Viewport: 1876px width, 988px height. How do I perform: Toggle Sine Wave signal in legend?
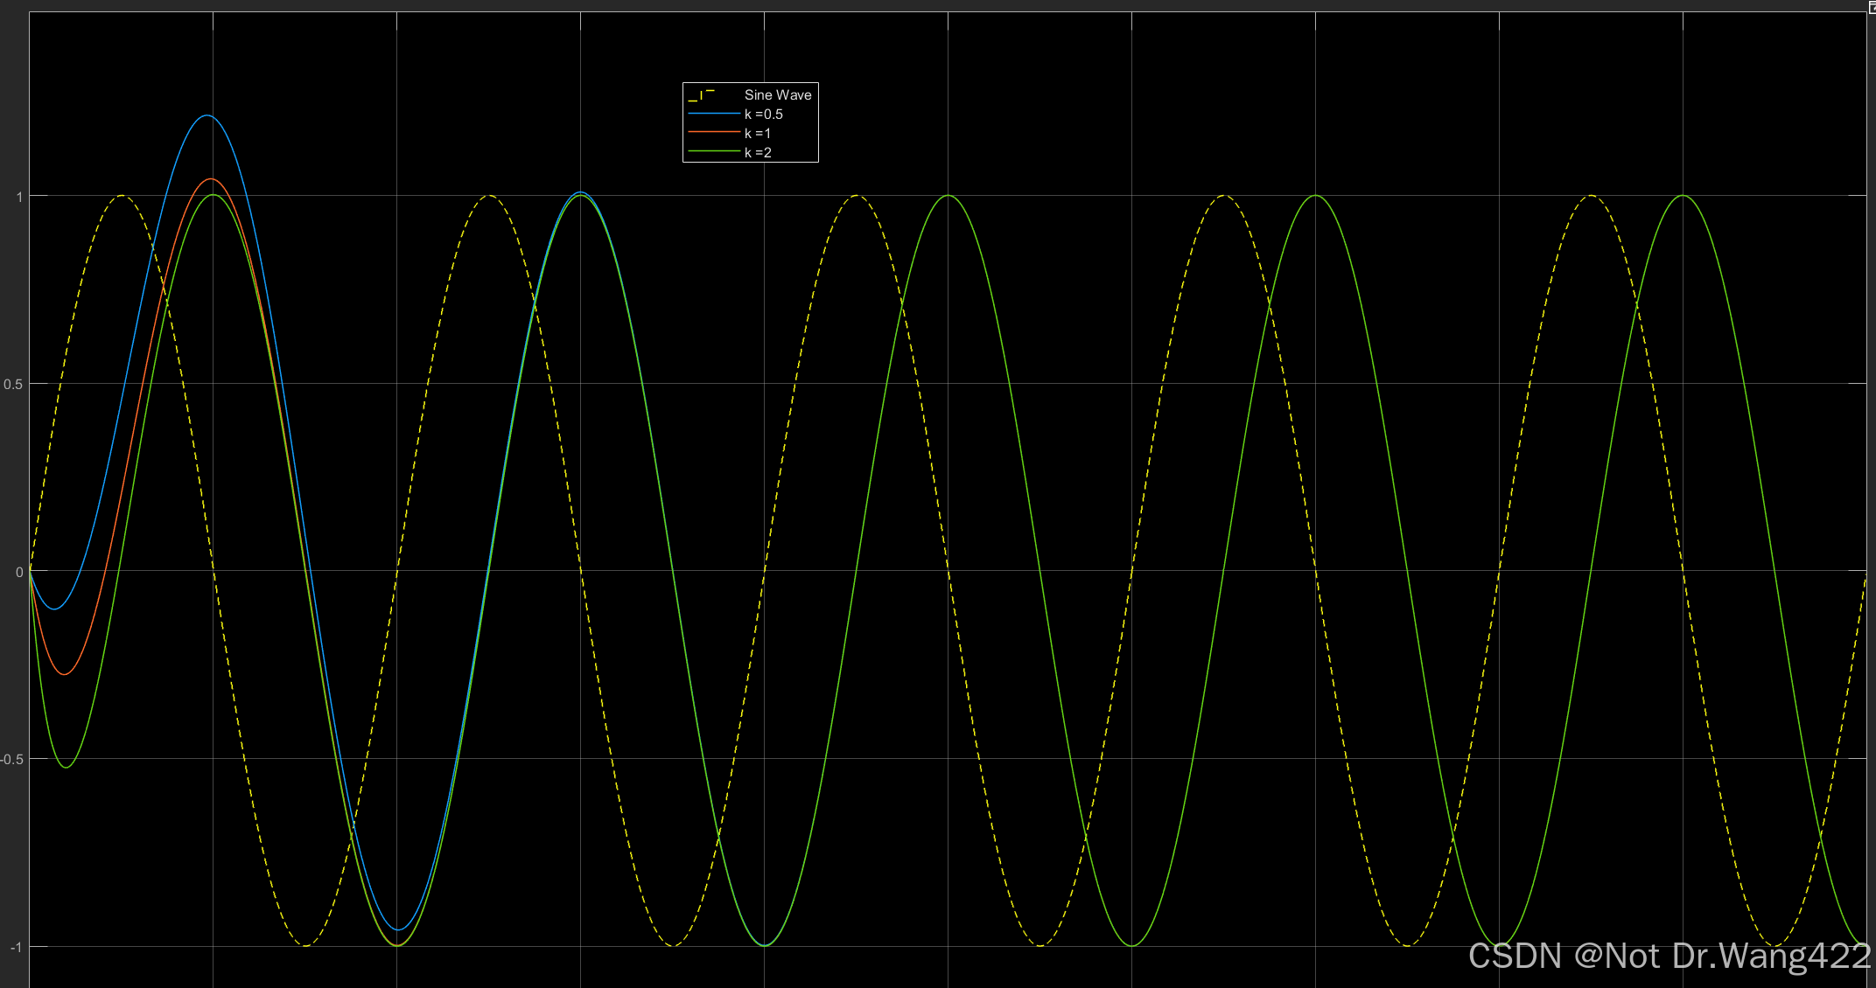pyautogui.click(x=777, y=94)
